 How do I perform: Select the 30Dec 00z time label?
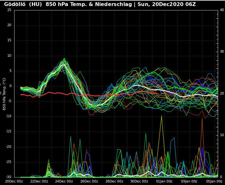pyautogui.click(x=139, y=181)
